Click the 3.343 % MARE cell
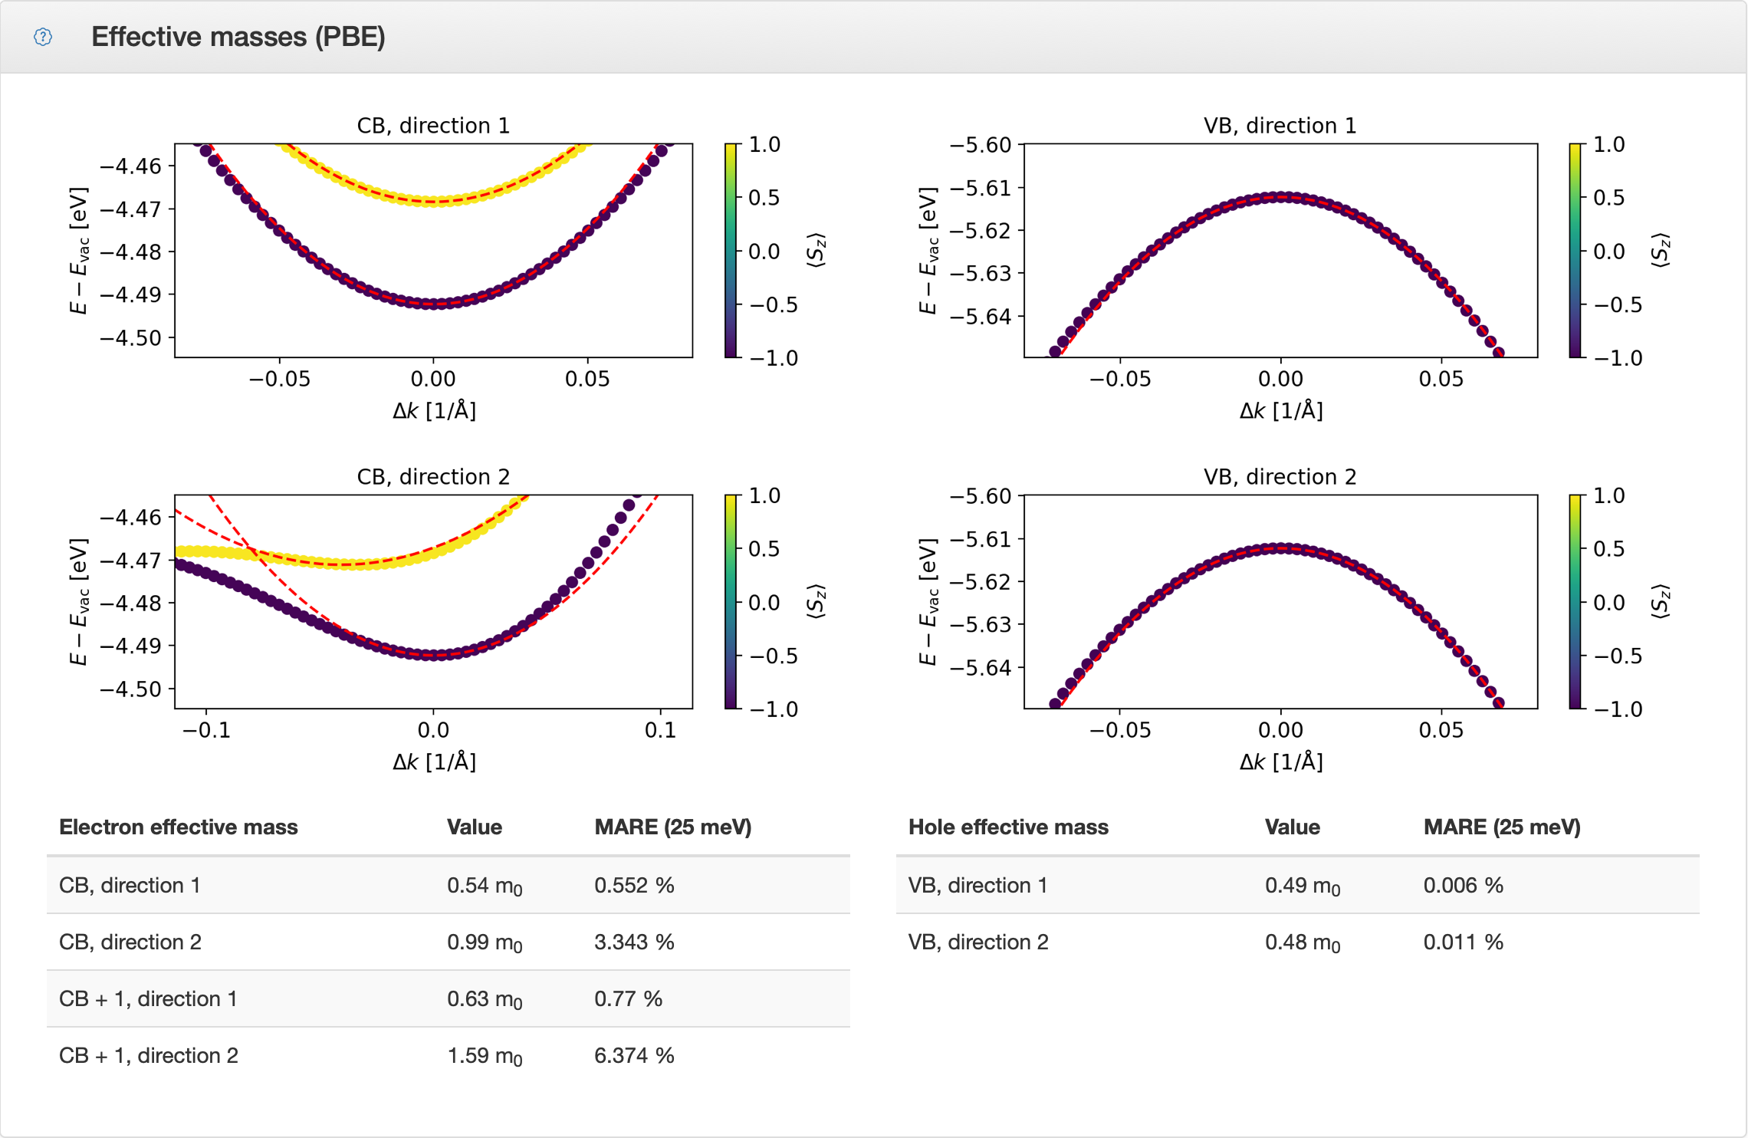The width and height of the screenshot is (1748, 1138). pyautogui.click(x=634, y=942)
